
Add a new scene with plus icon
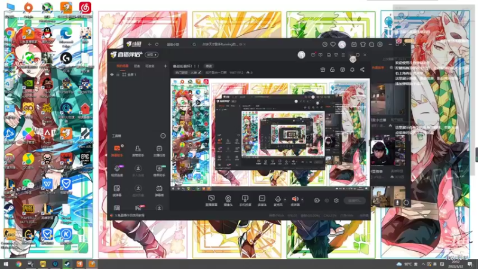166,66
